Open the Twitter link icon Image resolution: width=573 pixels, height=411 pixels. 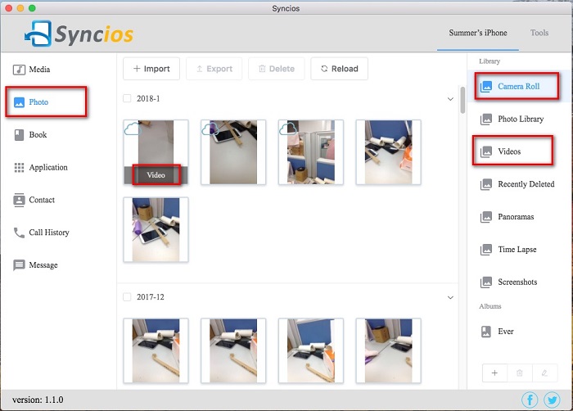click(552, 400)
